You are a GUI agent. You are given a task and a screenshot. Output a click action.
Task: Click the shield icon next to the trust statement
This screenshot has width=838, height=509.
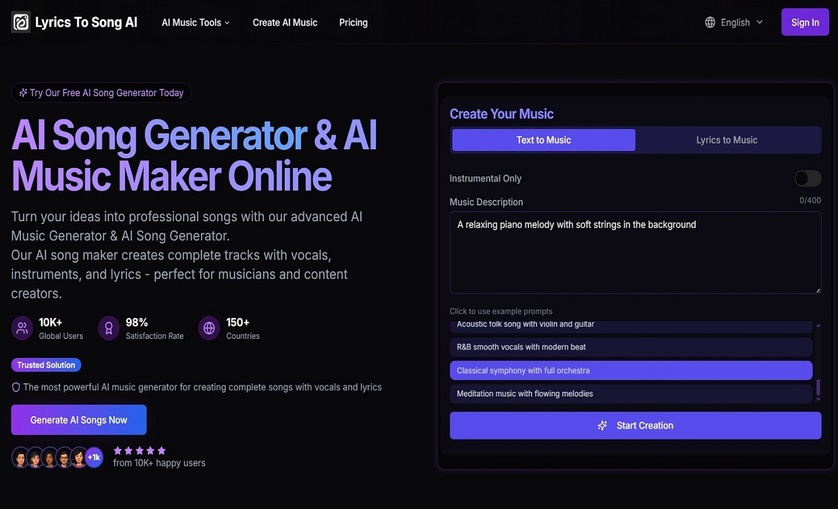coord(15,387)
